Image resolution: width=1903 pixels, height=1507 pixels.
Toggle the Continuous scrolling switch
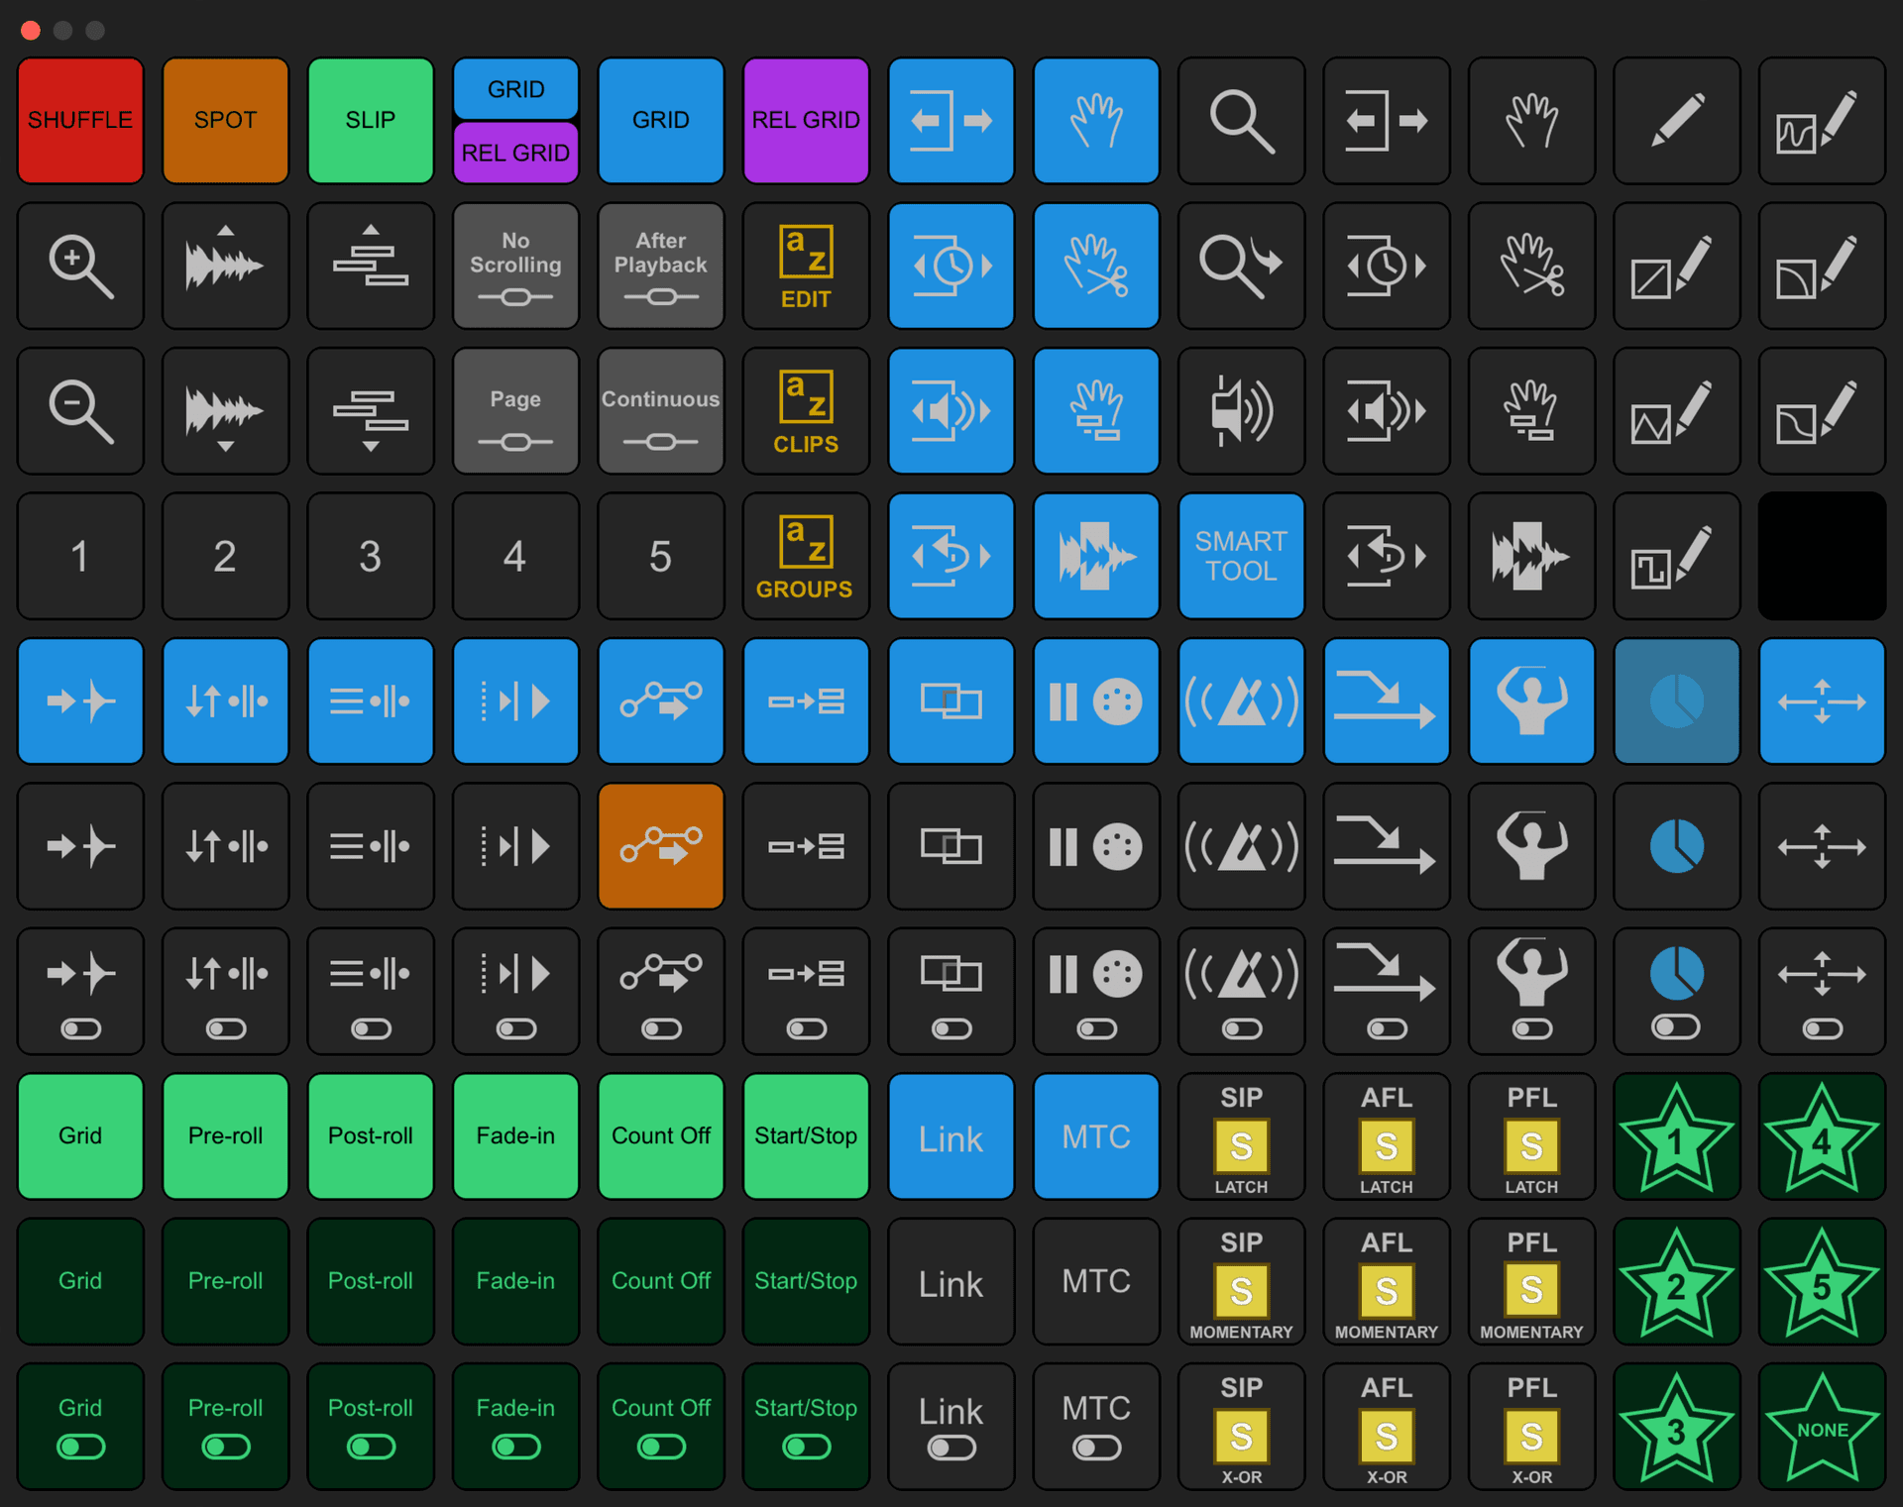661,411
